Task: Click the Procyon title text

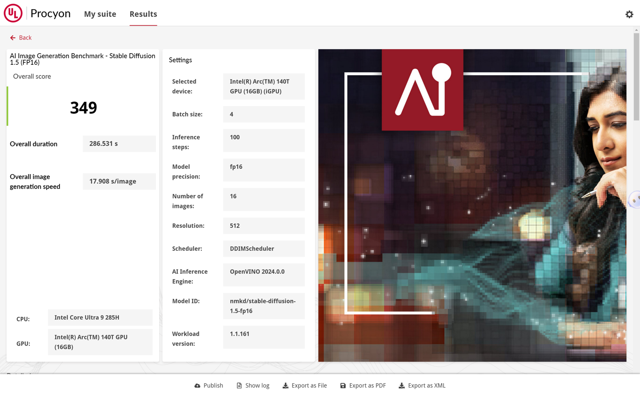Action: click(50, 13)
